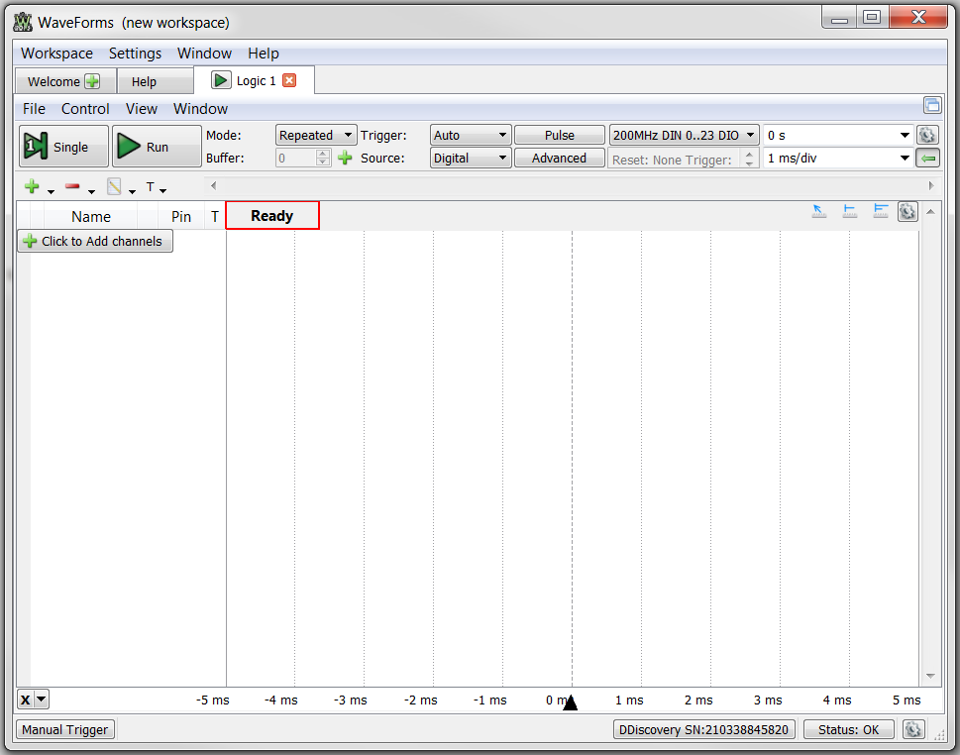
Task: Click the Status: OK button
Action: point(849,729)
